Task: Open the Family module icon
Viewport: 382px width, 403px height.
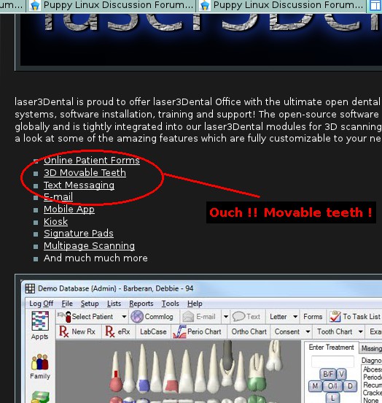Action: point(40,362)
